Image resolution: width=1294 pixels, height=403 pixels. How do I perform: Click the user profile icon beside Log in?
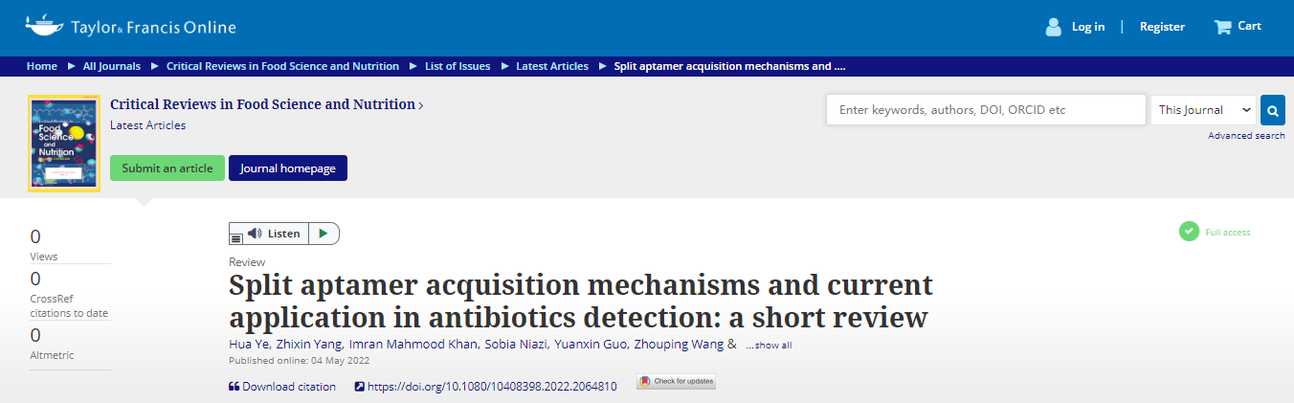click(x=1054, y=27)
